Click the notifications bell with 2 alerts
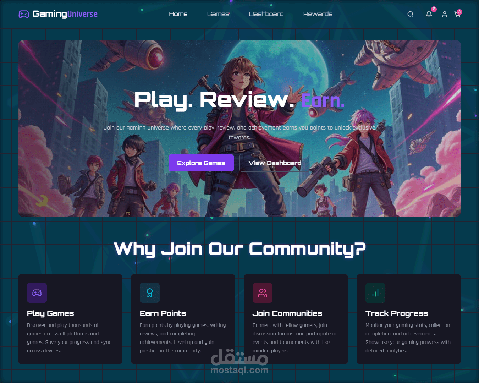 click(429, 14)
